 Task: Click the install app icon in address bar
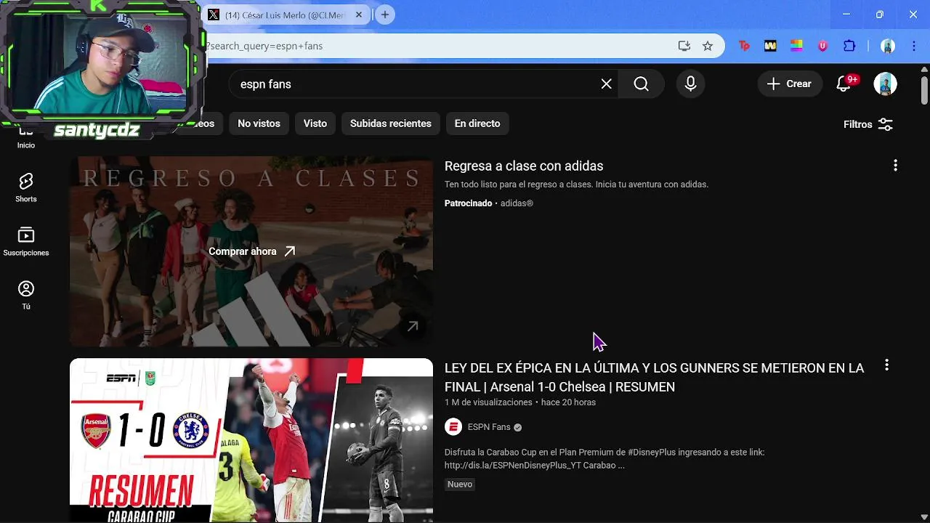pos(684,46)
